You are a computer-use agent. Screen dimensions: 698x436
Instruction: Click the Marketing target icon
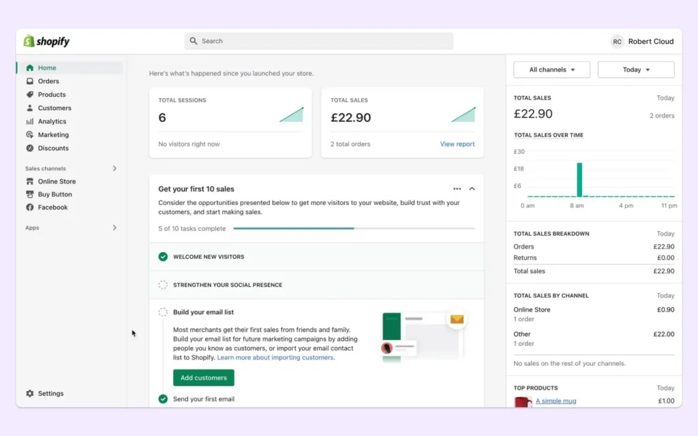coord(30,134)
